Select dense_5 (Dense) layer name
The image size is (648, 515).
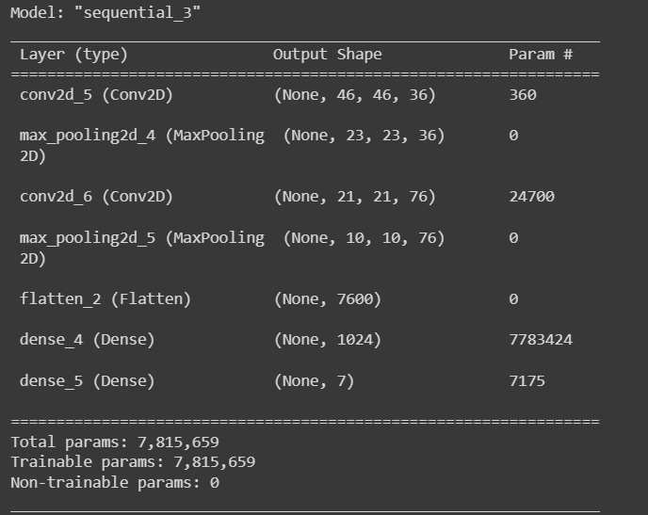click(x=88, y=380)
